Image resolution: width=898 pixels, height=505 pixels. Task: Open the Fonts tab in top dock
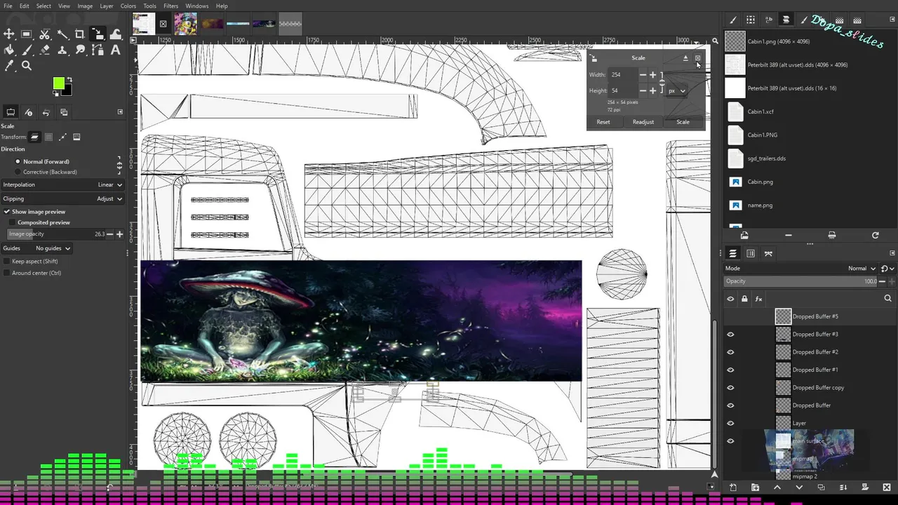(768, 20)
